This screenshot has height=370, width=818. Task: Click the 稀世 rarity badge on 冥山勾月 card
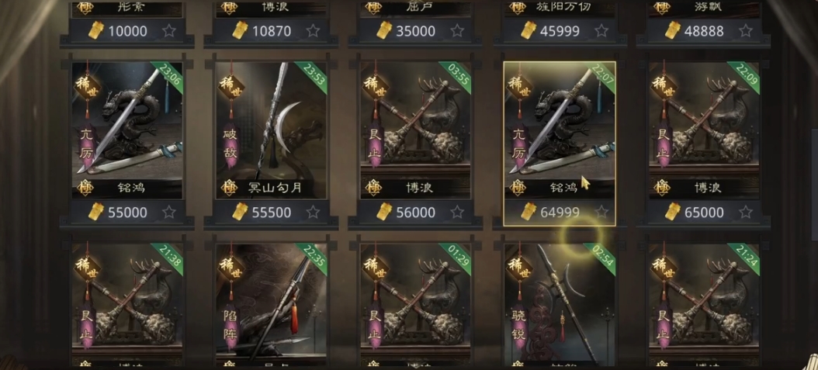230,87
